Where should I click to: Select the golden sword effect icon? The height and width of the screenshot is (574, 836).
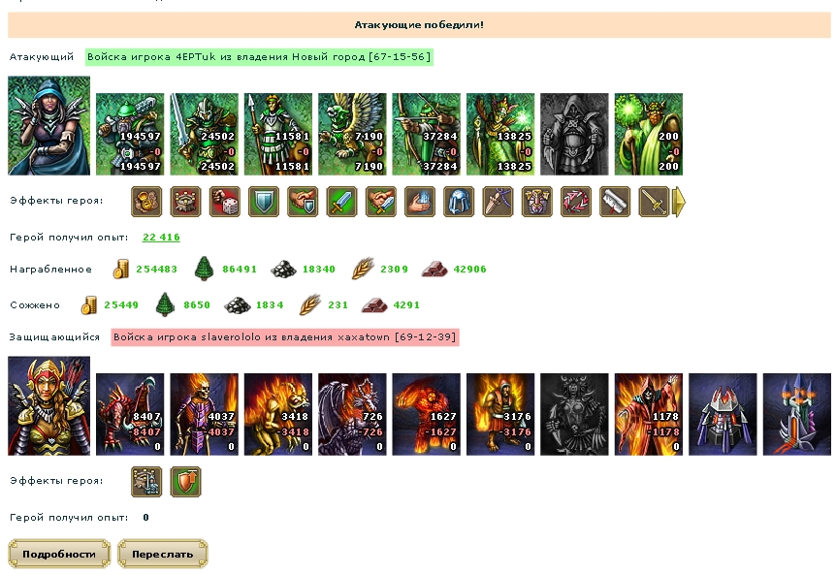[x=654, y=202]
